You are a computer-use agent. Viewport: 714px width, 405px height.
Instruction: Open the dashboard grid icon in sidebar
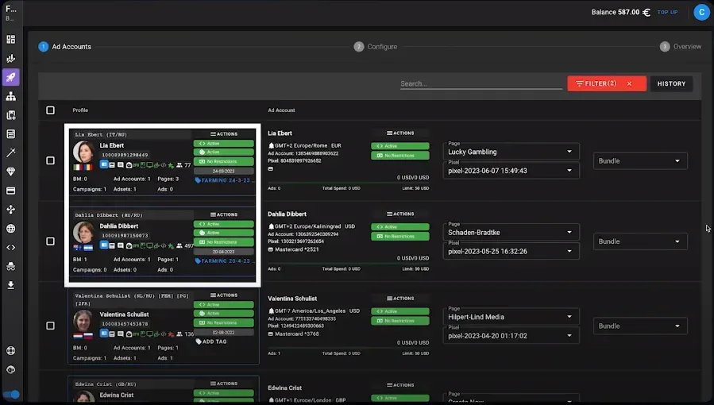point(11,39)
